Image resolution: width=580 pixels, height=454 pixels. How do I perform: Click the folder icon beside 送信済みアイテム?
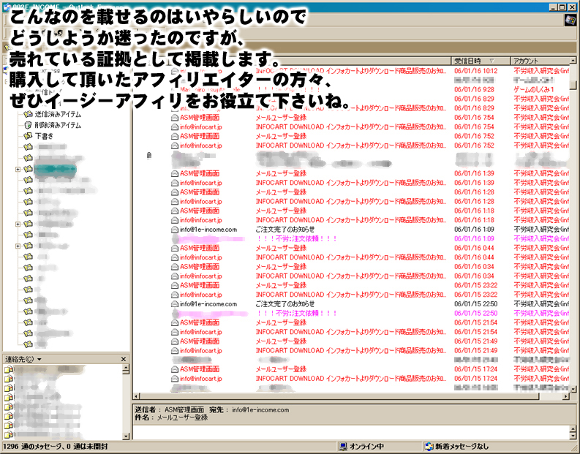pyautogui.click(x=28, y=114)
